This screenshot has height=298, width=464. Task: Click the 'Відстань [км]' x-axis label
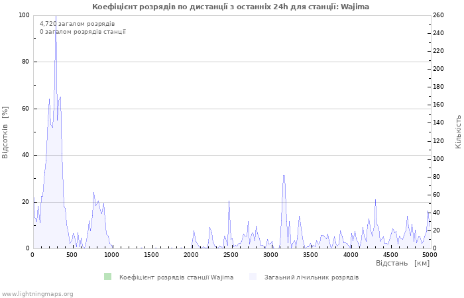pos(402,264)
